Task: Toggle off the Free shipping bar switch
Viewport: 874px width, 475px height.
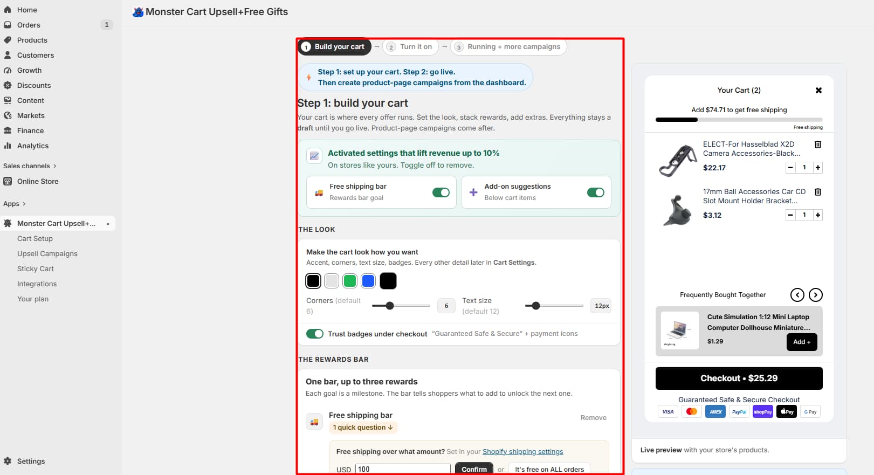Action: (x=441, y=192)
